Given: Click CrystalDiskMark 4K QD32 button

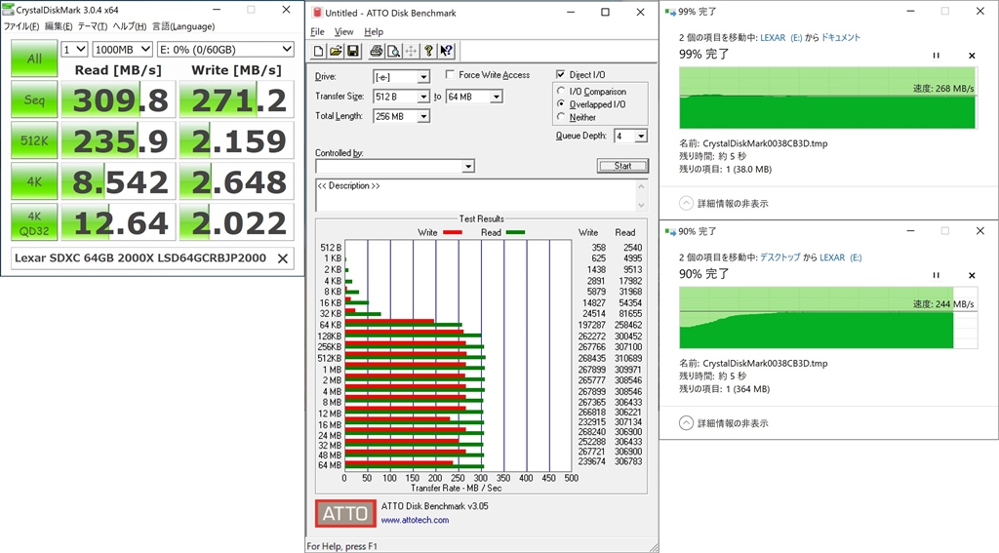Looking at the screenshot, I should 34,223.
